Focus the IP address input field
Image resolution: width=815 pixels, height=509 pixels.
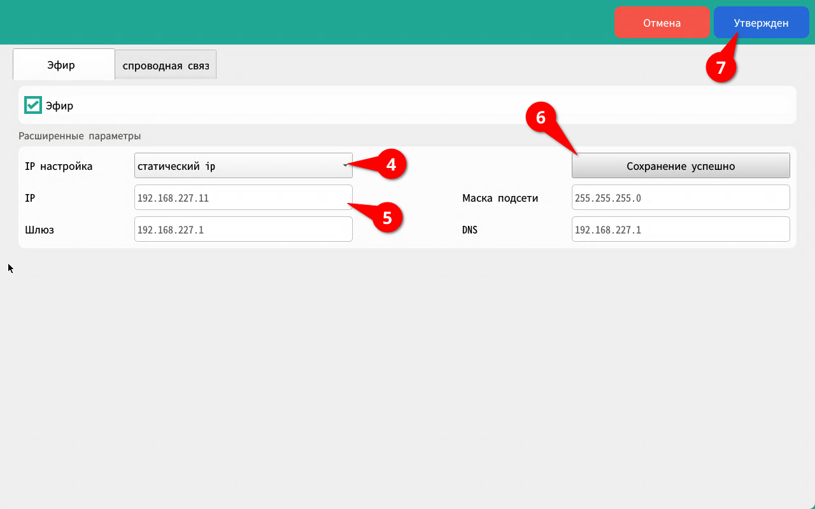(243, 198)
